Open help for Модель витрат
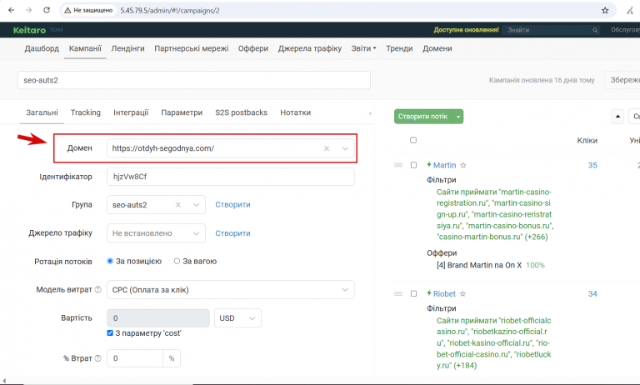This screenshot has height=385, width=640. [x=98, y=289]
